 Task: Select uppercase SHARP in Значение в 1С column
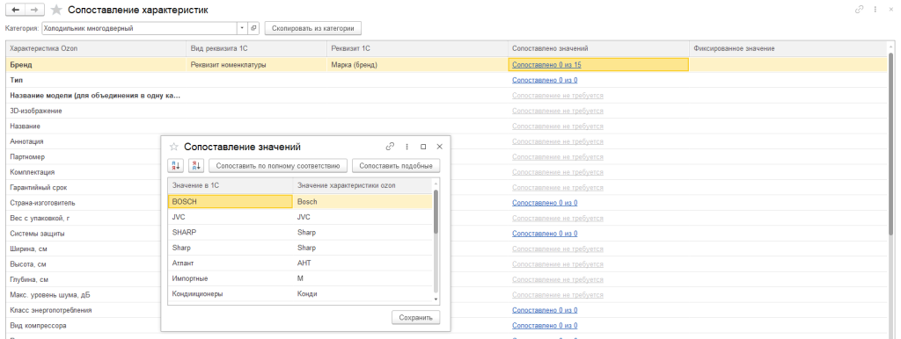pos(230,233)
